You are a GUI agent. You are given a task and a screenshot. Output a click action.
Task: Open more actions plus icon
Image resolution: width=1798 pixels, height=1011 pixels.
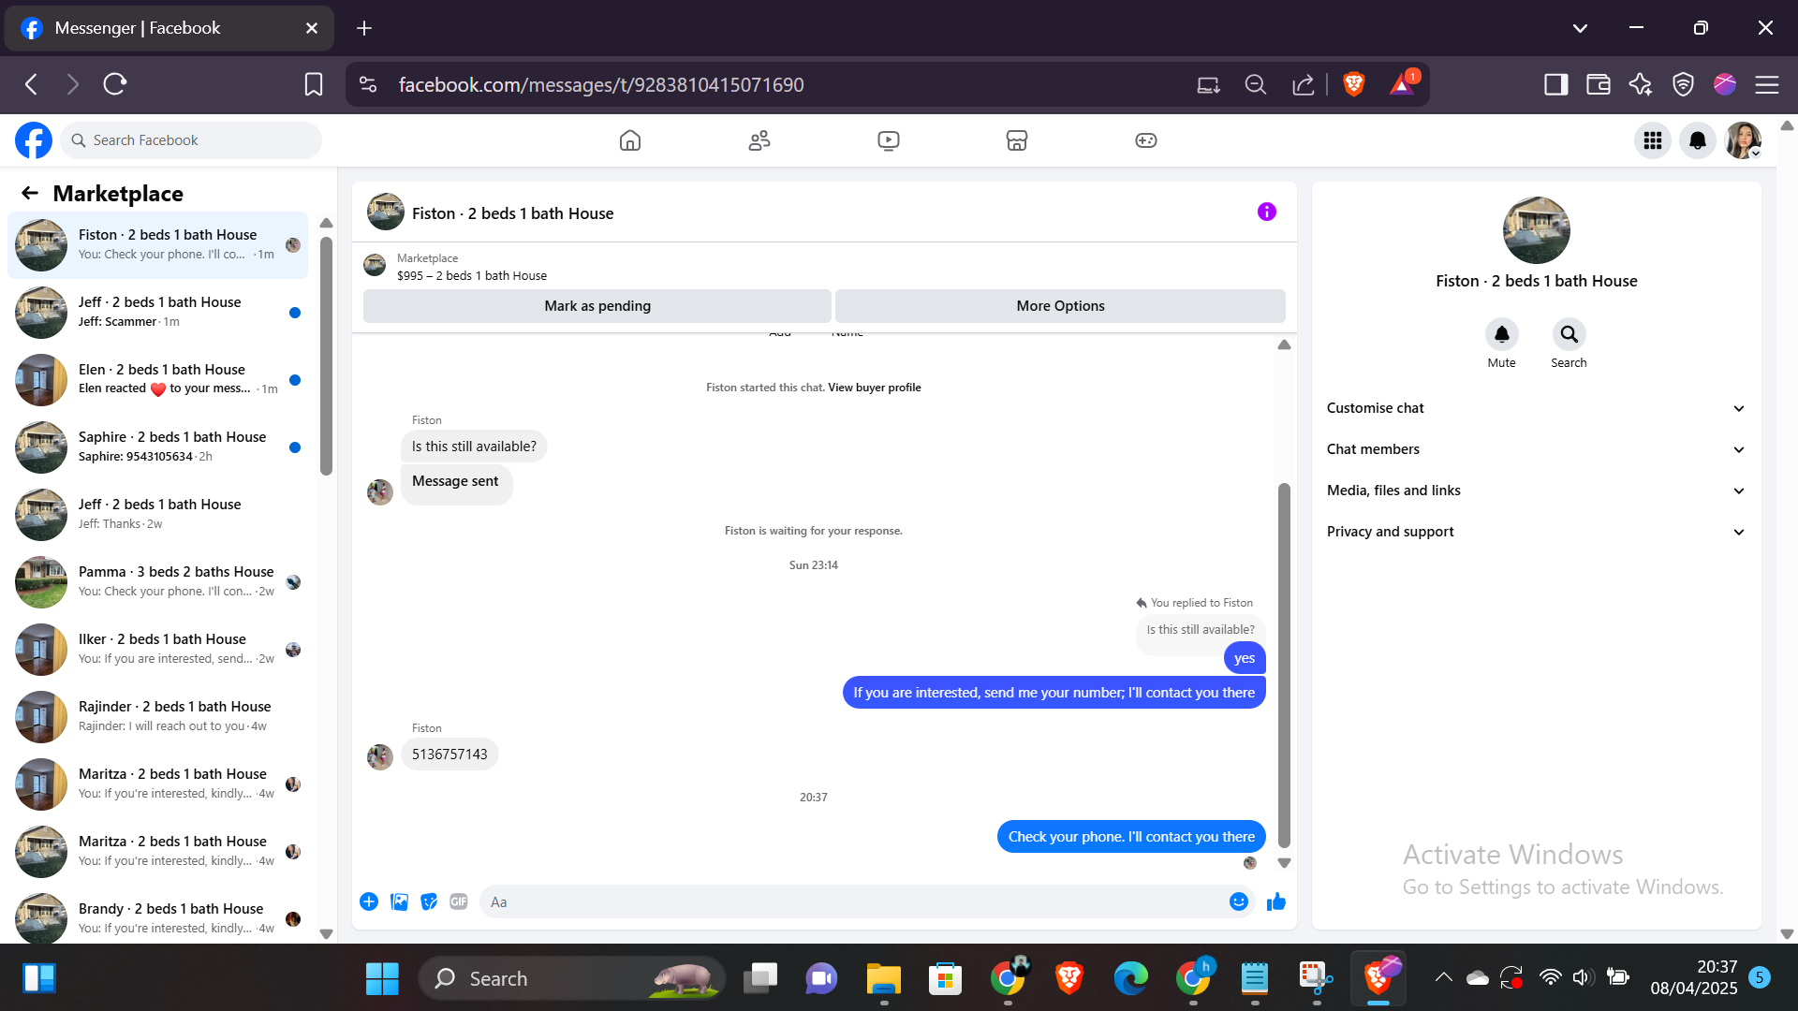click(369, 901)
